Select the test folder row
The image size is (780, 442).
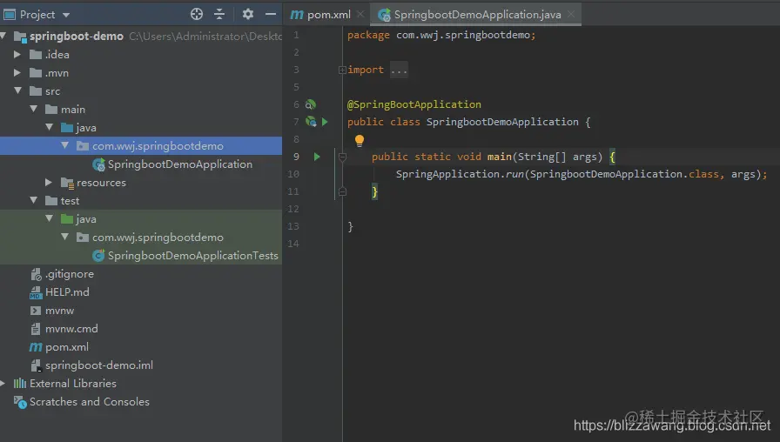[141, 201]
